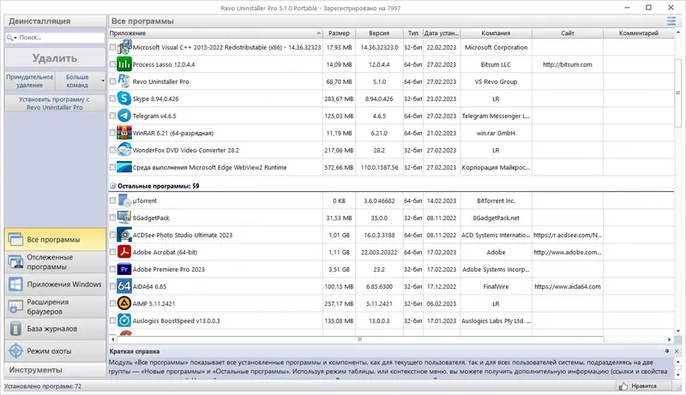Tick the checkbox for µTorrent
The image size is (686, 395).
pyautogui.click(x=112, y=200)
